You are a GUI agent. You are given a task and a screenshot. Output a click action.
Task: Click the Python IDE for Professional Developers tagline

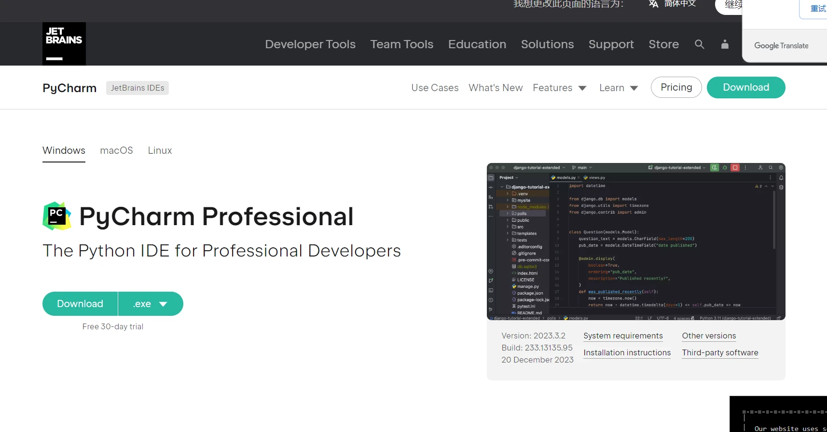click(x=221, y=251)
